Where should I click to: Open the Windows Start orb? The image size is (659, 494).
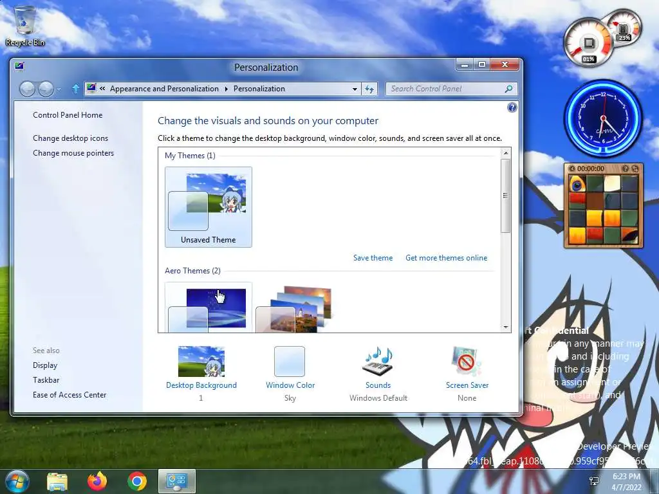point(17,481)
